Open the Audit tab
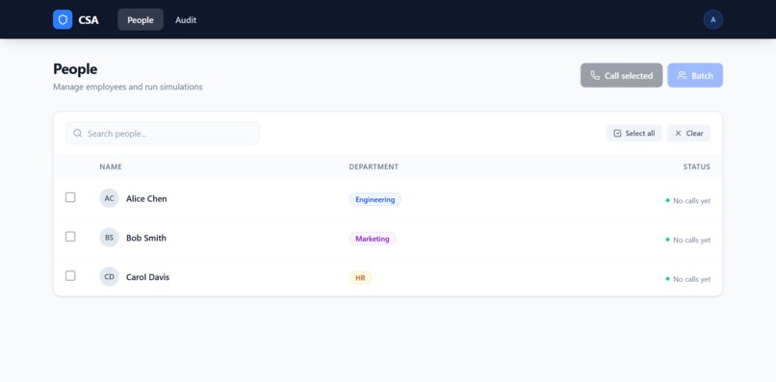Image resolution: width=776 pixels, height=382 pixels. click(186, 20)
